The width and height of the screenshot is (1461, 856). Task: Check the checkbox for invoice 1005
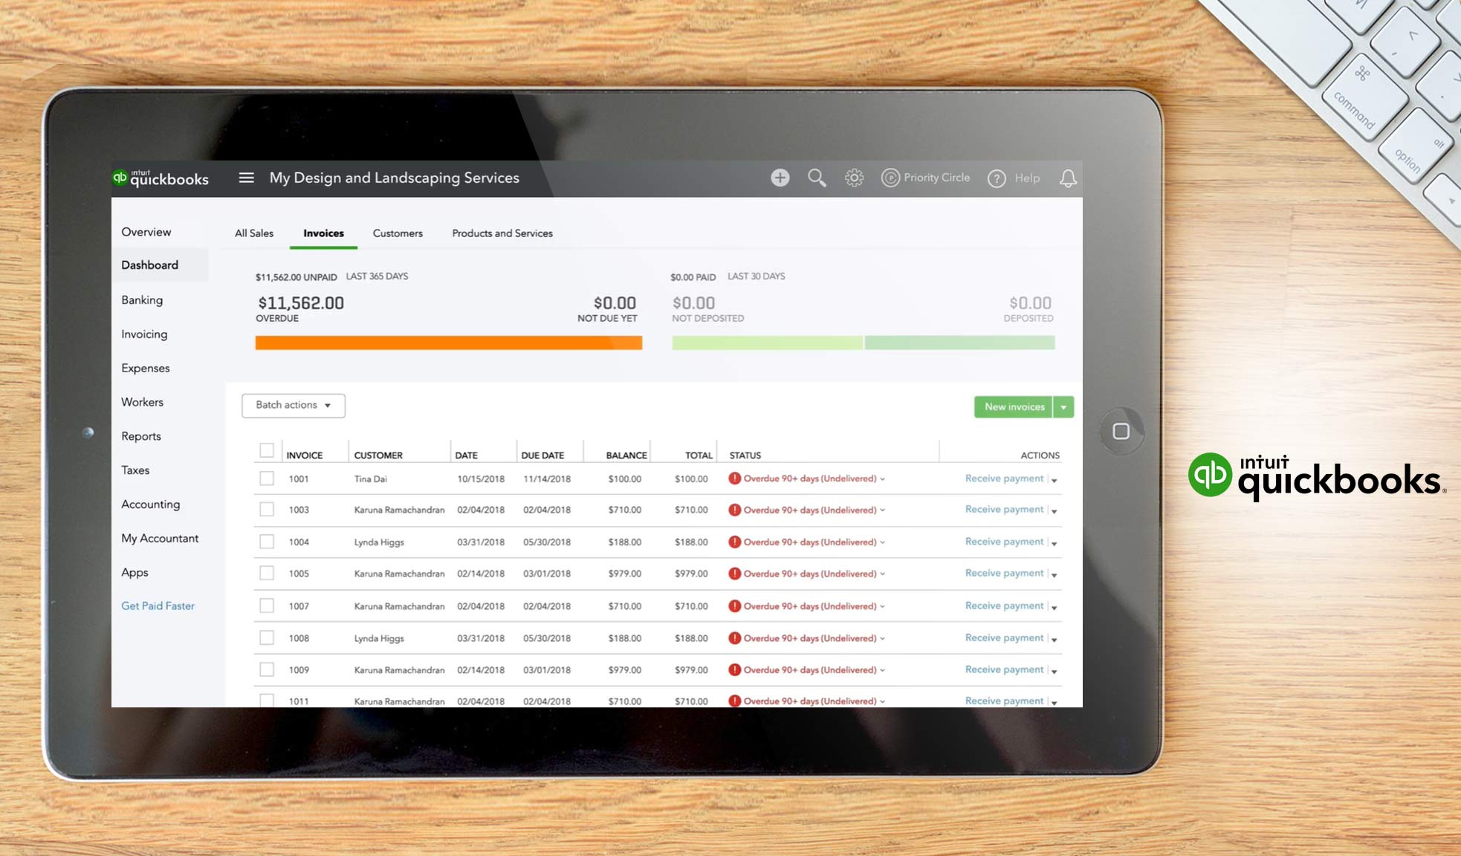268,573
